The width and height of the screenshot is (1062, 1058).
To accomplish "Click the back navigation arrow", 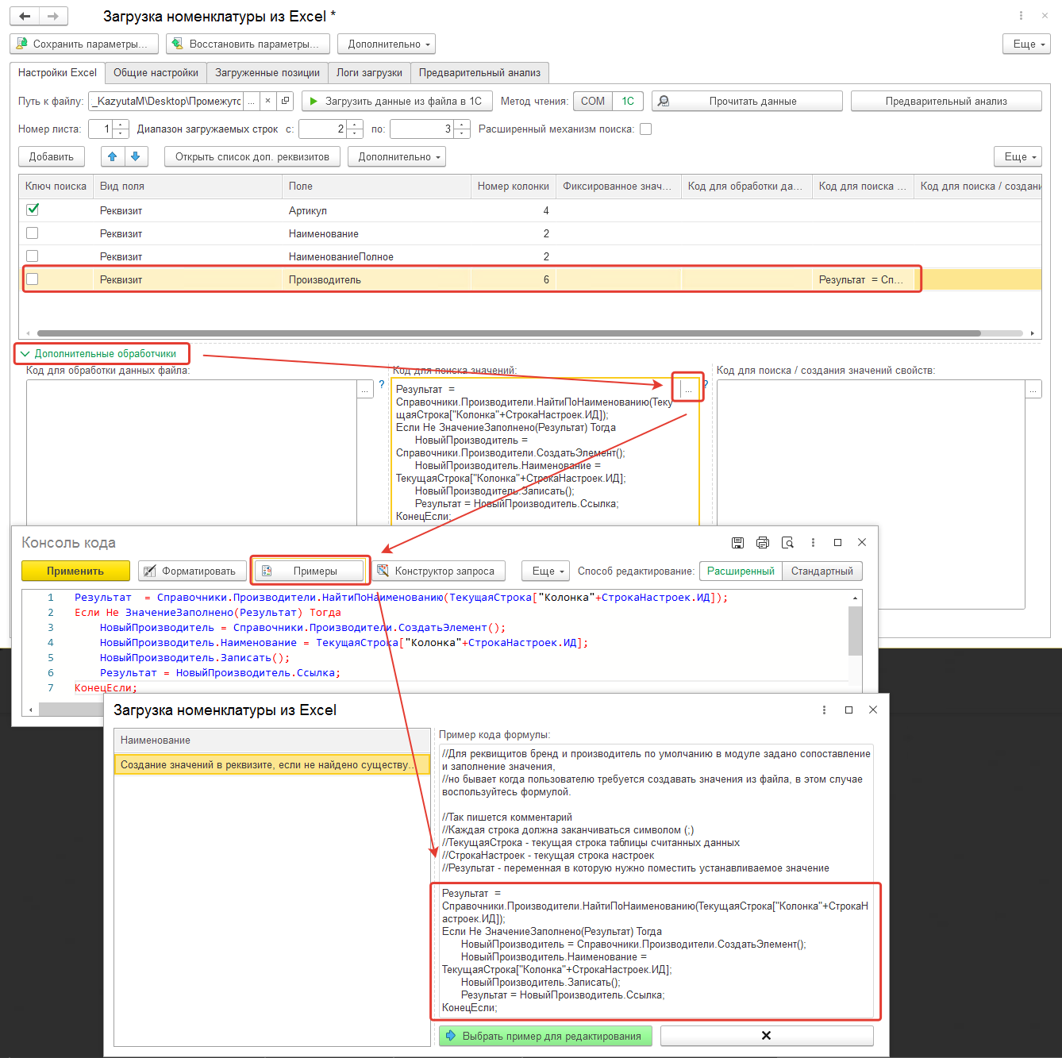I will coord(25,16).
